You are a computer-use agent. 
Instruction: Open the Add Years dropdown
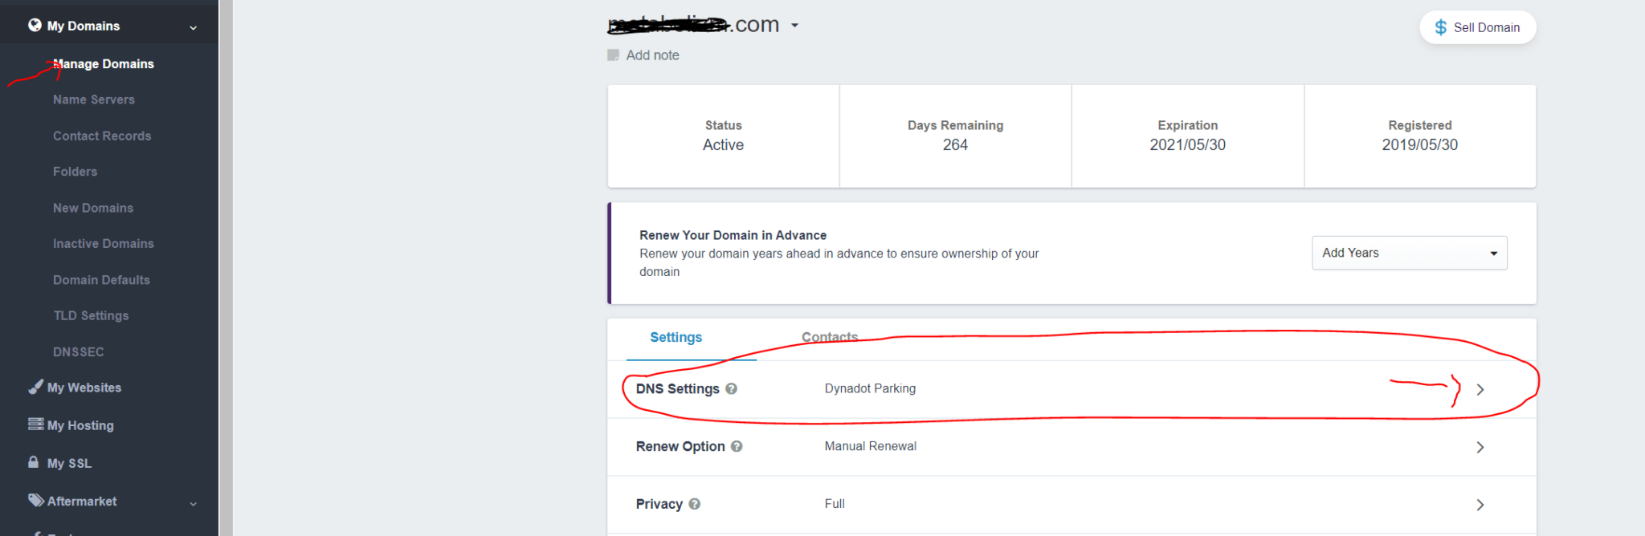(x=1409, y=253)
